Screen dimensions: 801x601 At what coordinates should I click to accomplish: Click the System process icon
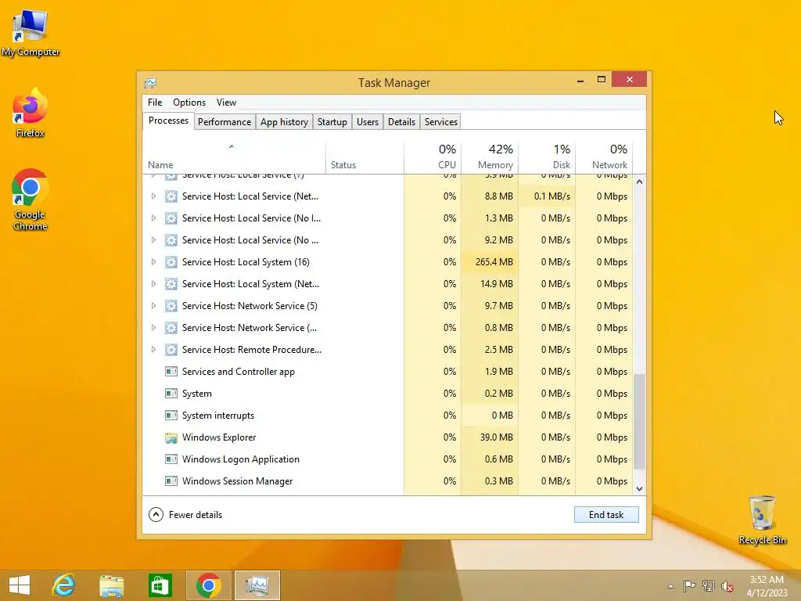[x=171, y=394]
